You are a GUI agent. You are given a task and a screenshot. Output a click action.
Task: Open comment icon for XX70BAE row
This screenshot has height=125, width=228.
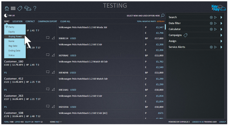tap(48, 55)
